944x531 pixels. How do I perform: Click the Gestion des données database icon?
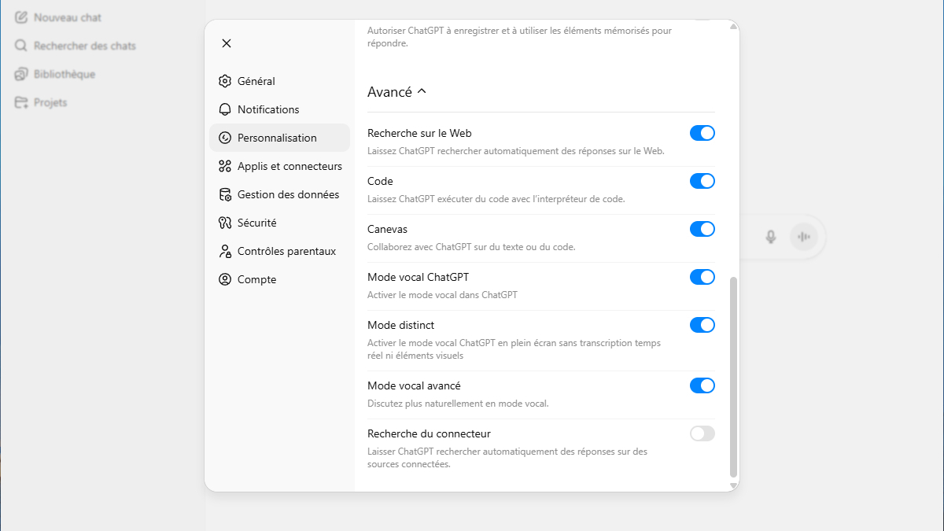[225, 194]
